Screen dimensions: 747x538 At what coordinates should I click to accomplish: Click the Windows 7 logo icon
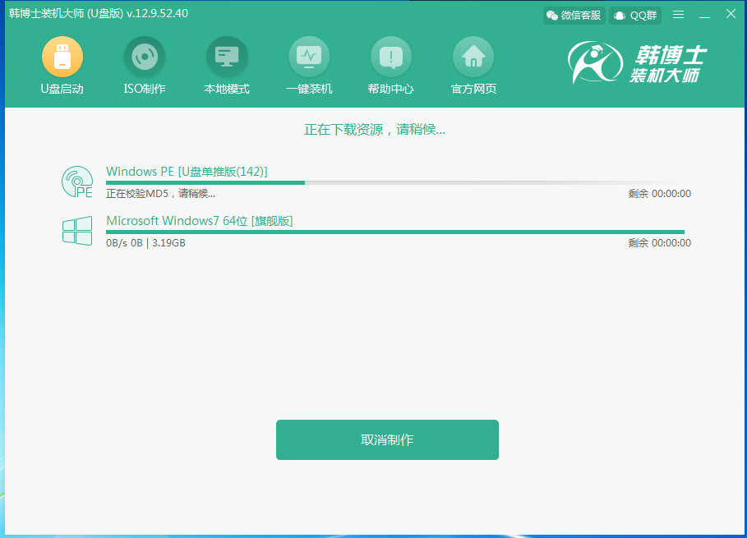tap(77, 231)
